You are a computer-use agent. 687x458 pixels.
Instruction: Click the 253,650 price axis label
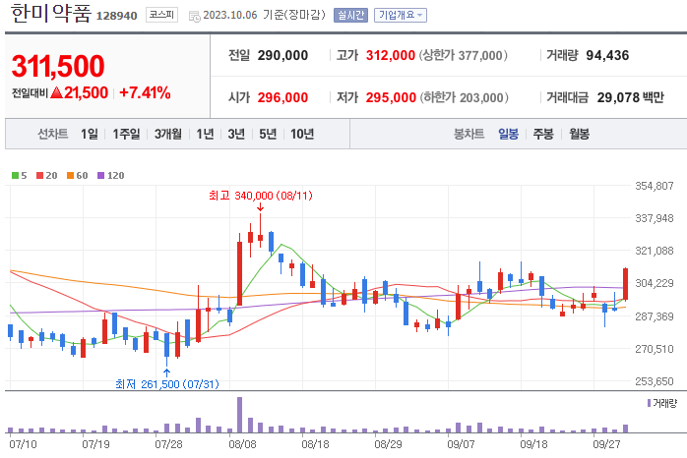point(655,381)
